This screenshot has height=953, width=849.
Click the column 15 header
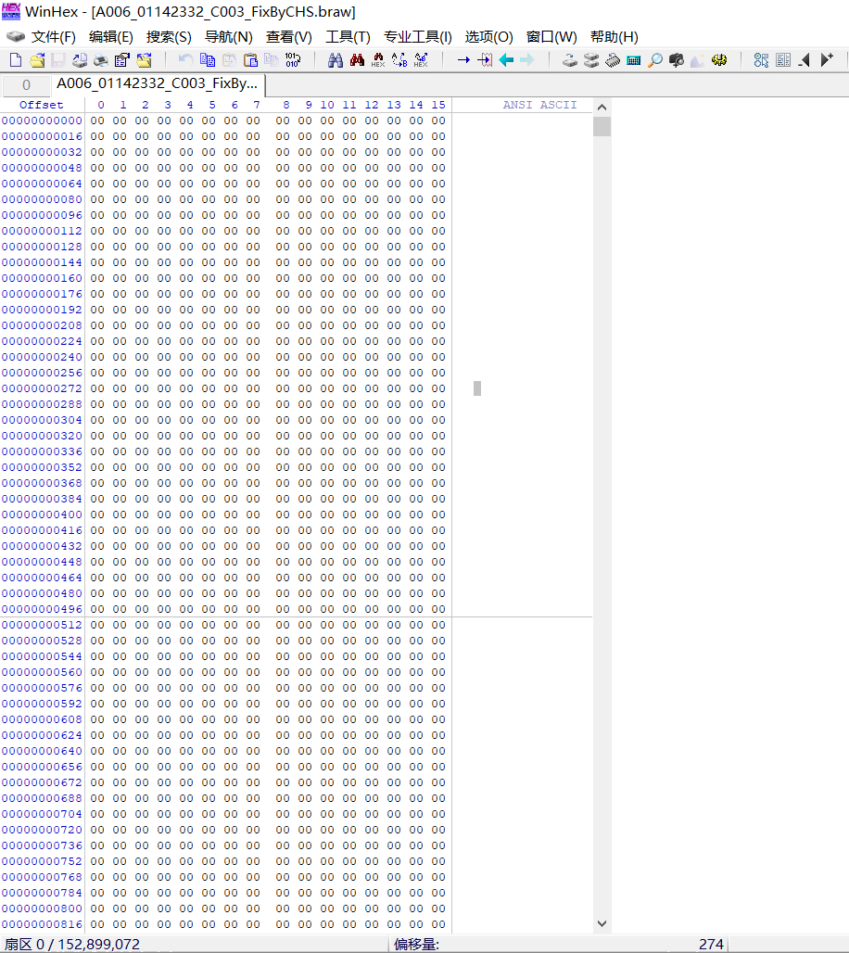tap(438, 105)
